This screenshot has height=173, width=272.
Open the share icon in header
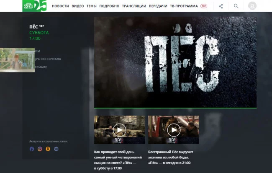point(221,6)
